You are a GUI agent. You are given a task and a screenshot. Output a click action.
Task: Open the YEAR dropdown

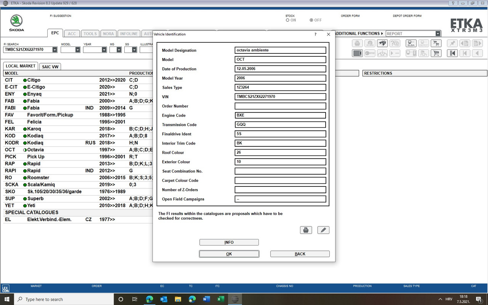point(104,50)
